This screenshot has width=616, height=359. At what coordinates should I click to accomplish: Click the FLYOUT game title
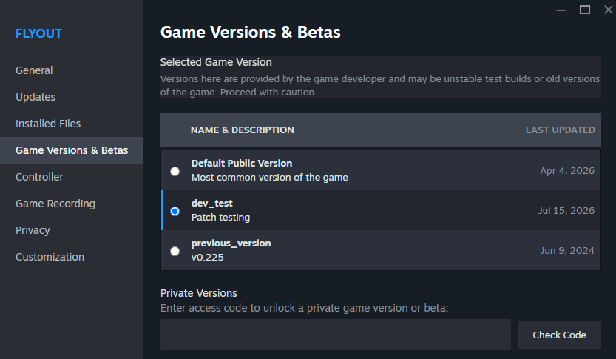click(x=38, y=33)
